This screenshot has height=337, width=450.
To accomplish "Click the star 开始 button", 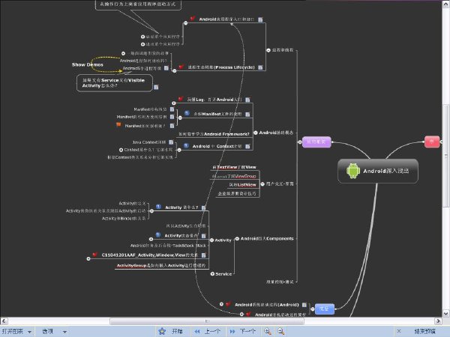I will [x=170, y=331].
